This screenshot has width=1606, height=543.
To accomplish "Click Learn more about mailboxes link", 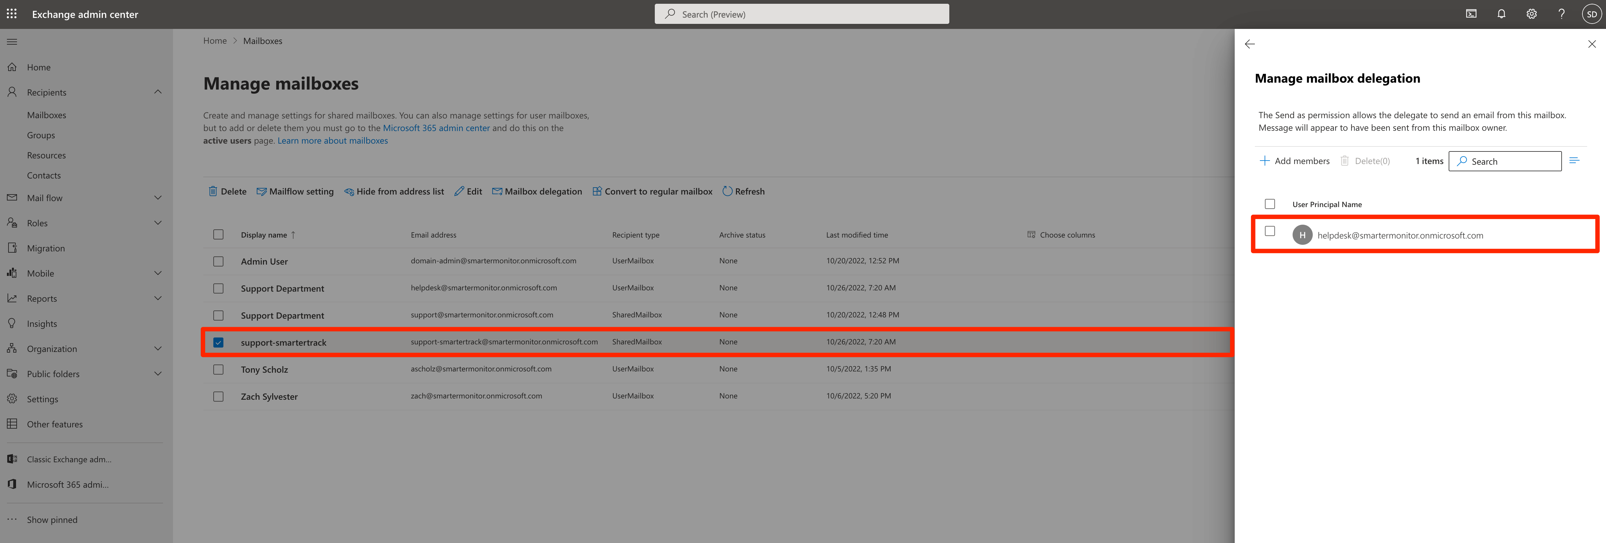I will [332, 141].
